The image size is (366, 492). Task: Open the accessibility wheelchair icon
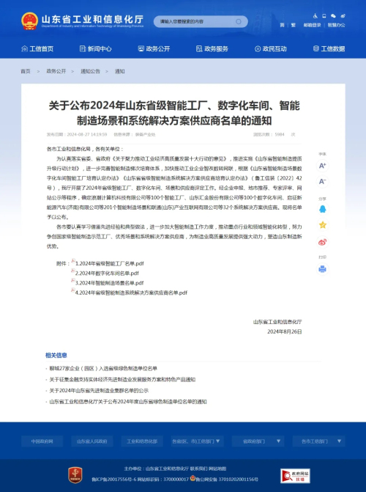(x=315, y=15)
